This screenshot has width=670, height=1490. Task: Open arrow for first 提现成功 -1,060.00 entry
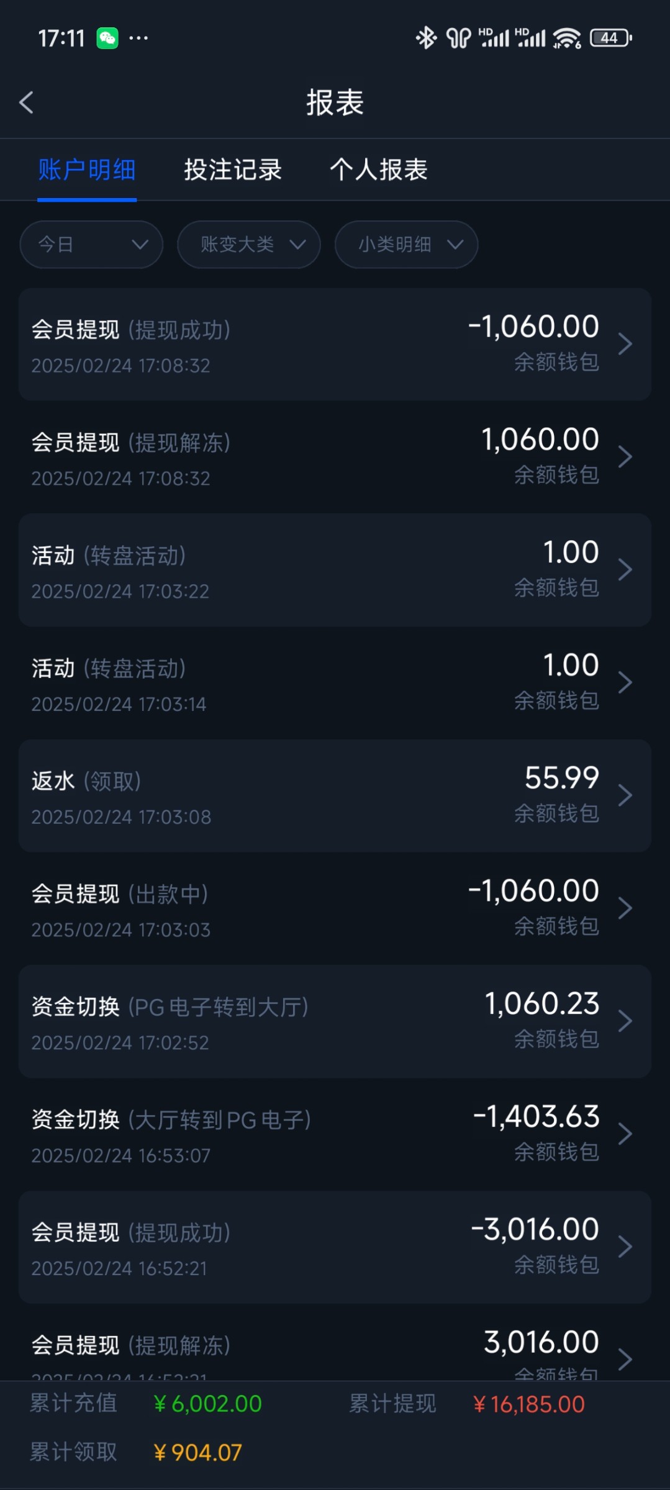[x=625, y=344]
